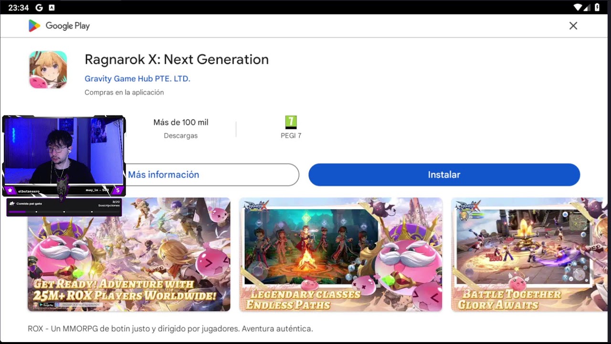Viewport: 611px width, 344px height.
Task: Click the Wi-Fi status icon
Action: tap(578, 7)
